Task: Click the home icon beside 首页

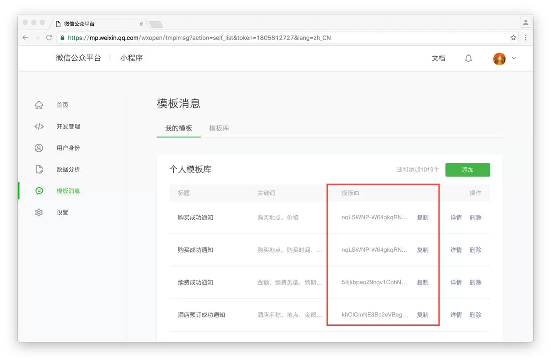Action: click(39, 105)
